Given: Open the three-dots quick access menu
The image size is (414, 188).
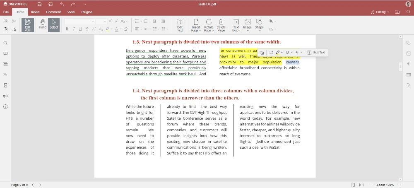Looking at the screenshot, I should 84,4.
